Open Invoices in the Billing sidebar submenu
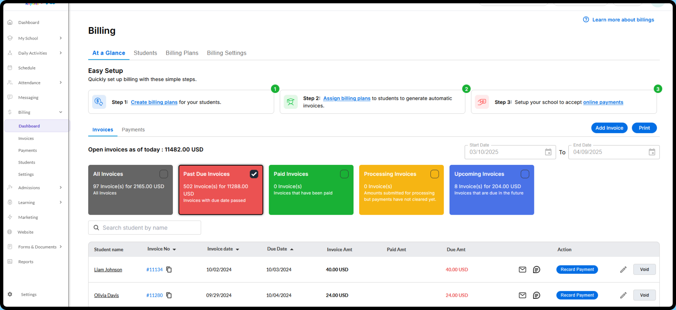 click(26, 138)
